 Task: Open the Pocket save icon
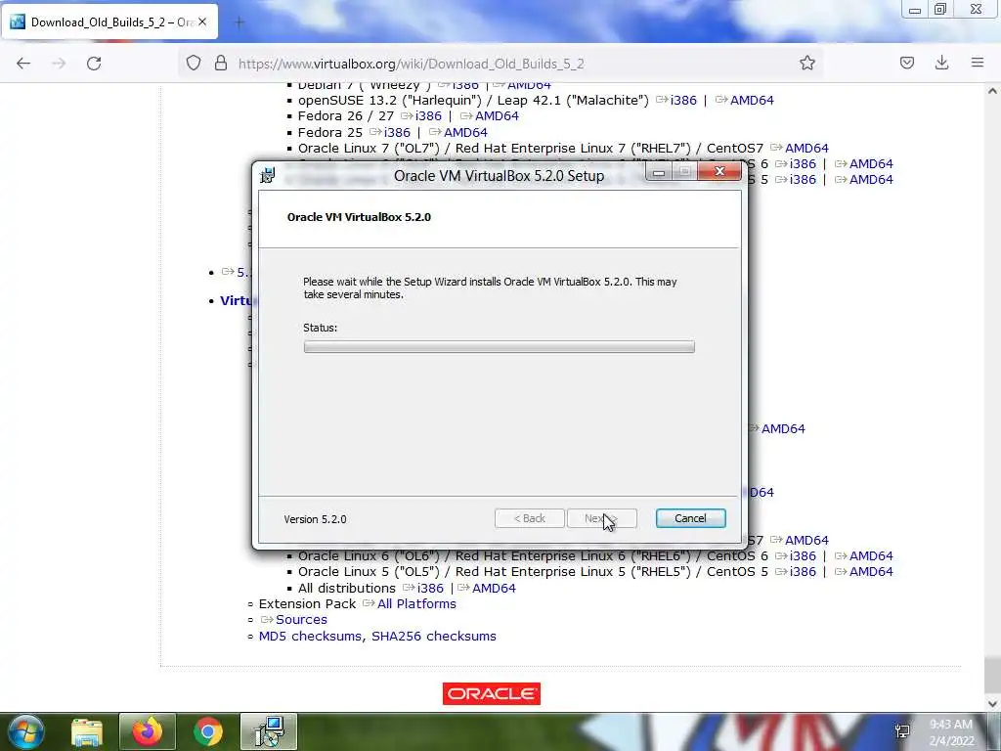[906, 63]
